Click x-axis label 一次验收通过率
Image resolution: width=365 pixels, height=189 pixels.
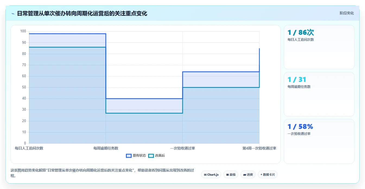183,148
